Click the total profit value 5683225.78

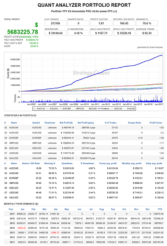(x=22, y=32)
